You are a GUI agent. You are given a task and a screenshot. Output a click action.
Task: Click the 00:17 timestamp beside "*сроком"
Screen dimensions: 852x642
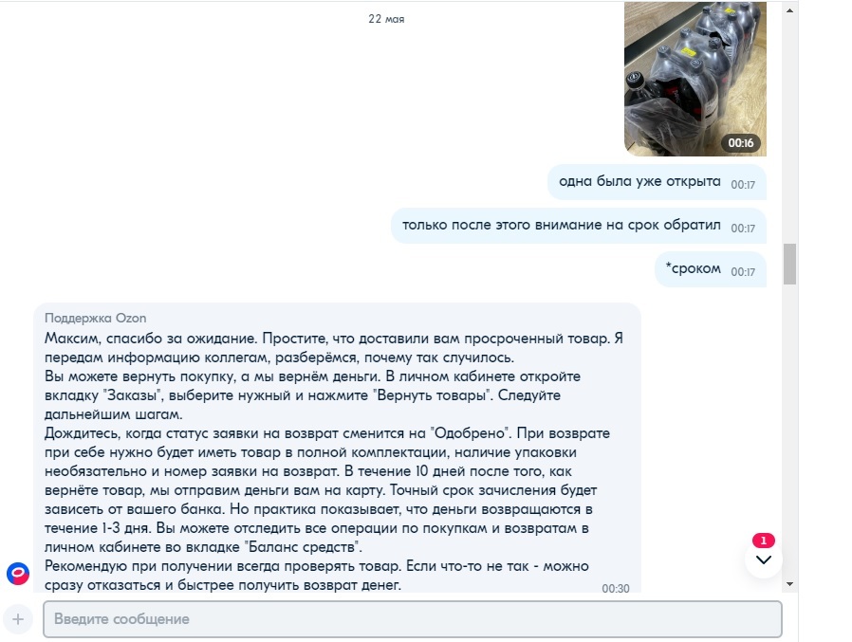743,271
